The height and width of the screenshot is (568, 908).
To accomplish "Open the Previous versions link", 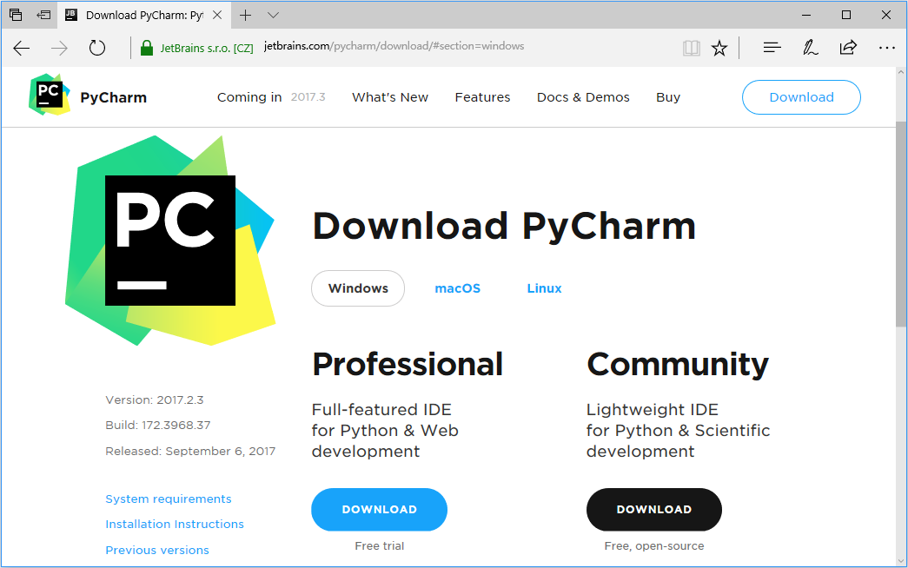I will pos(157,550).
